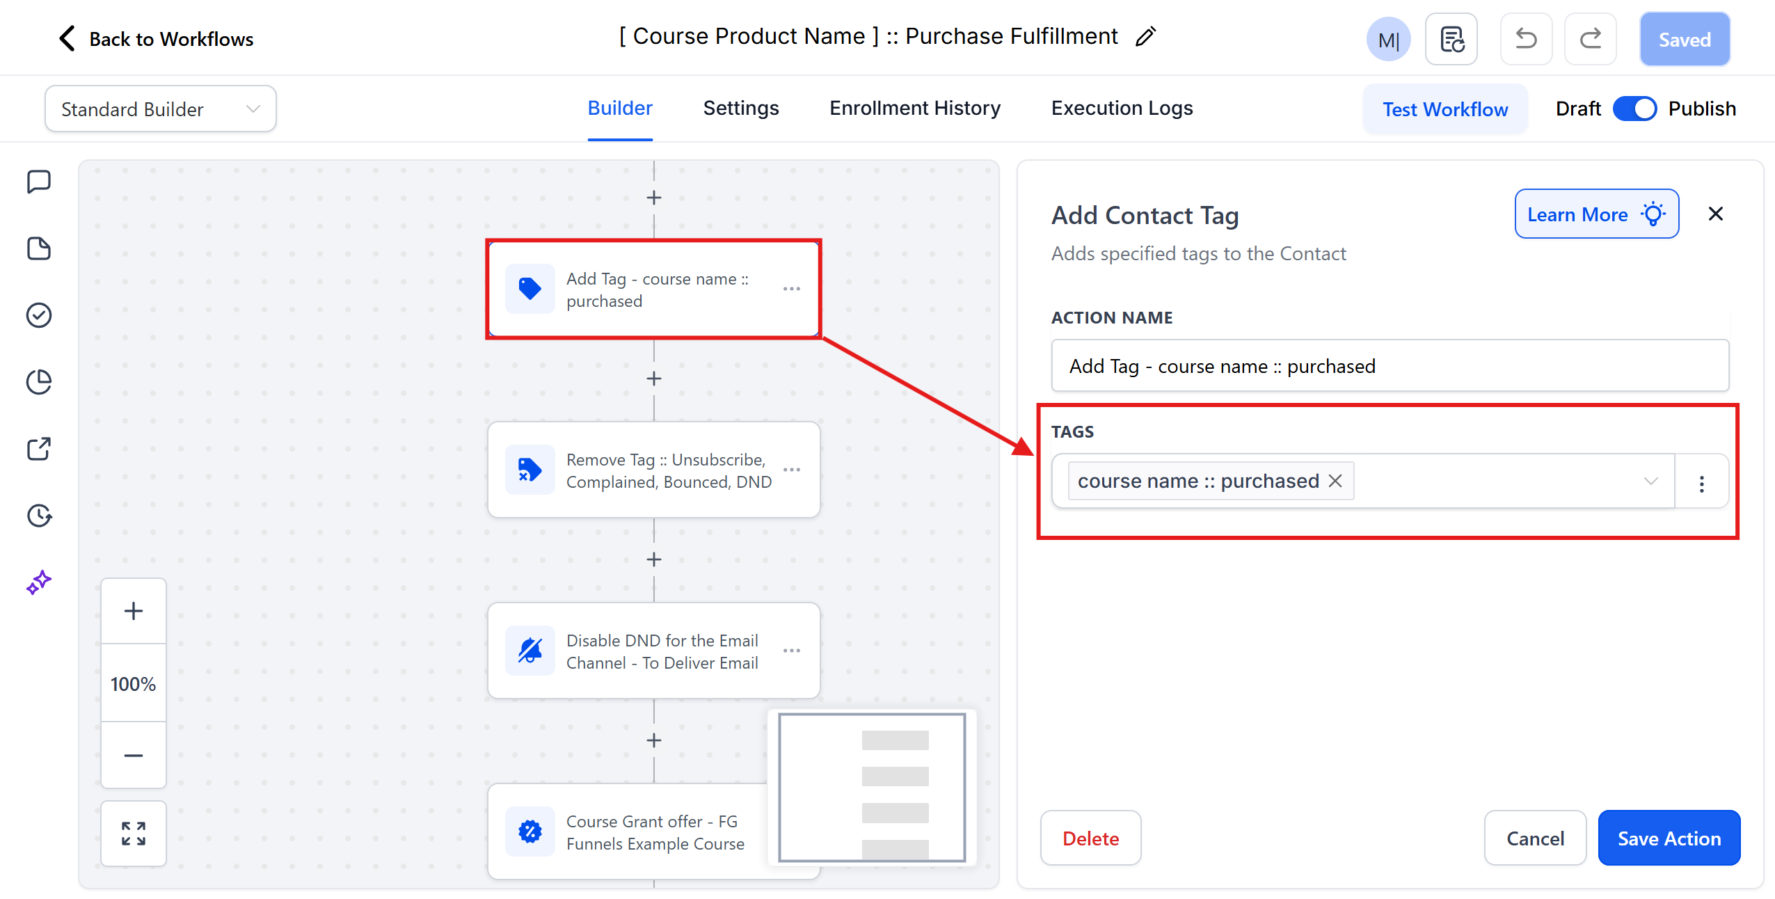Remove the 'course name :: purchased' tag chip
The width and height of the screenshot is (1775, 899).
pyautogui.click(x=1335, y=481)
